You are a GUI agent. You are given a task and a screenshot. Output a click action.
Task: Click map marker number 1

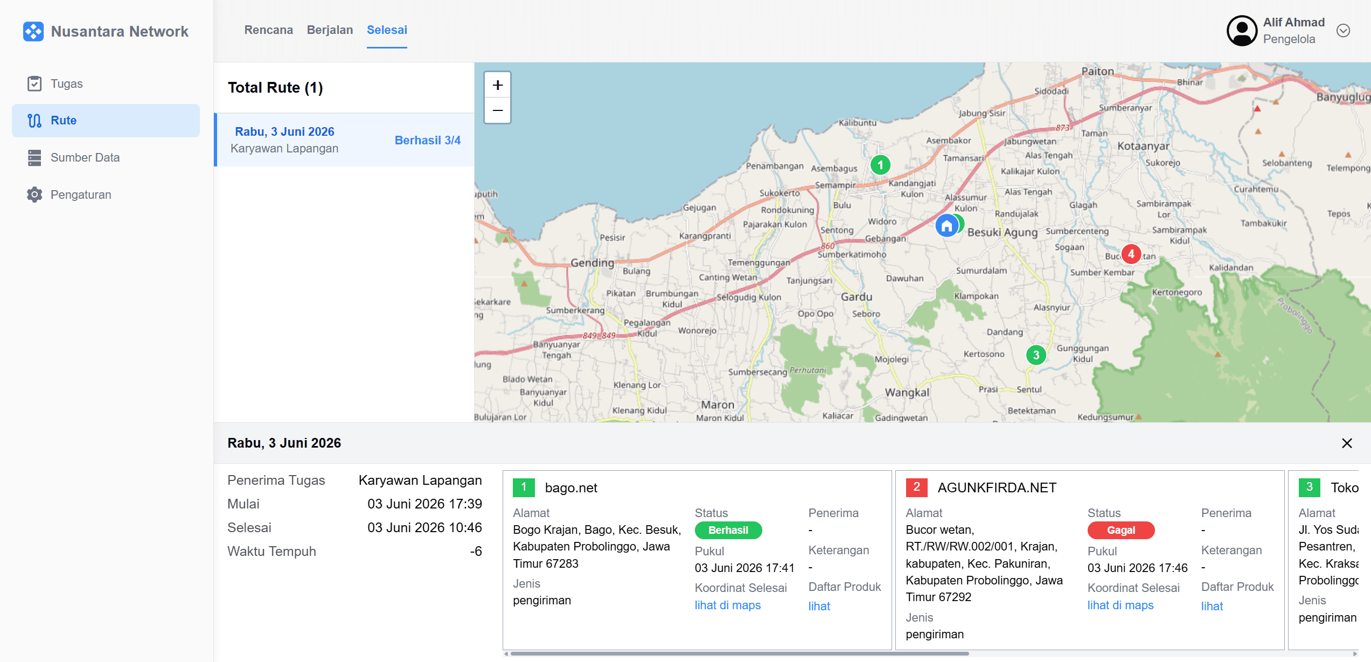point(880,165)
